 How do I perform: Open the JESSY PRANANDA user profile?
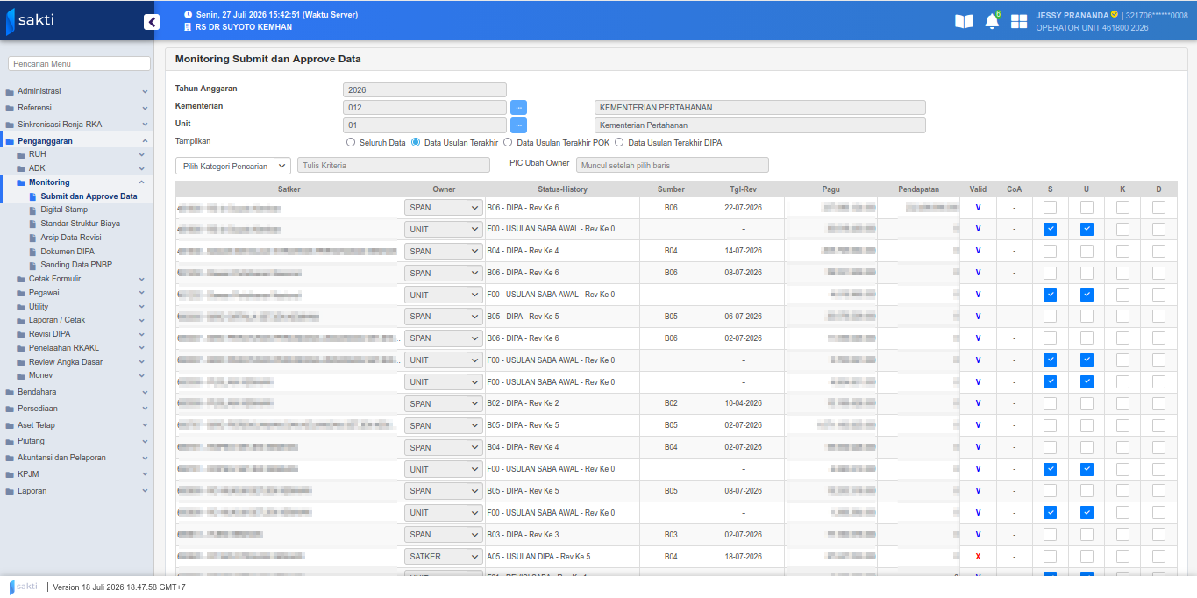pos(1071,15)
